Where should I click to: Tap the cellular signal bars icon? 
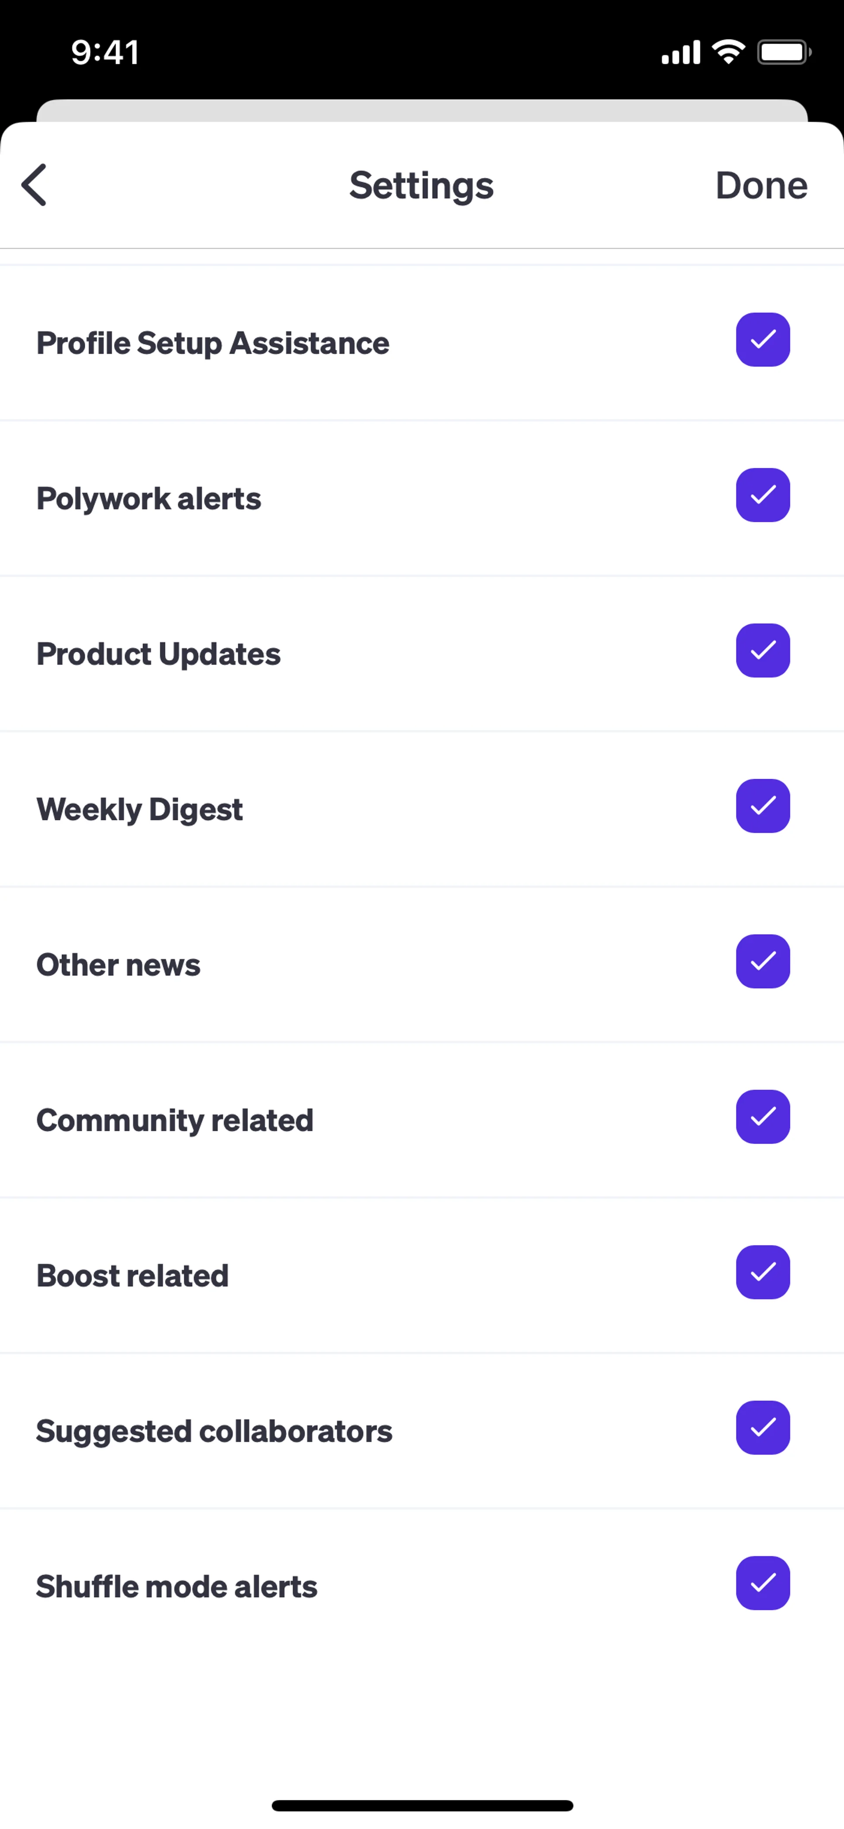coord(681,52)
